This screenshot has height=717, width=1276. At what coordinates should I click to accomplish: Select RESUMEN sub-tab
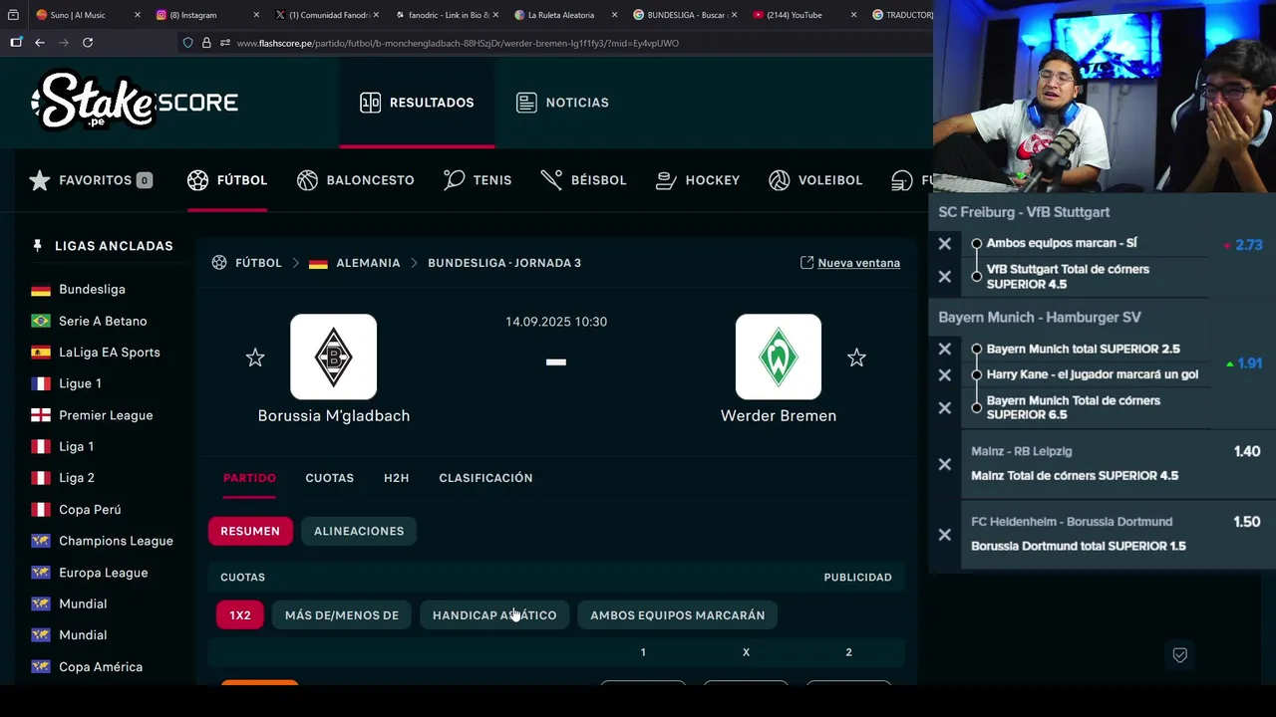[x=250, y=531]
